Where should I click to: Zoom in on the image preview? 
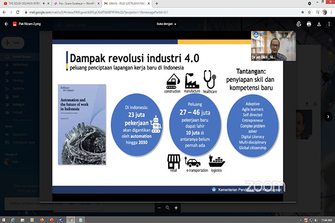tap(176, 208)
